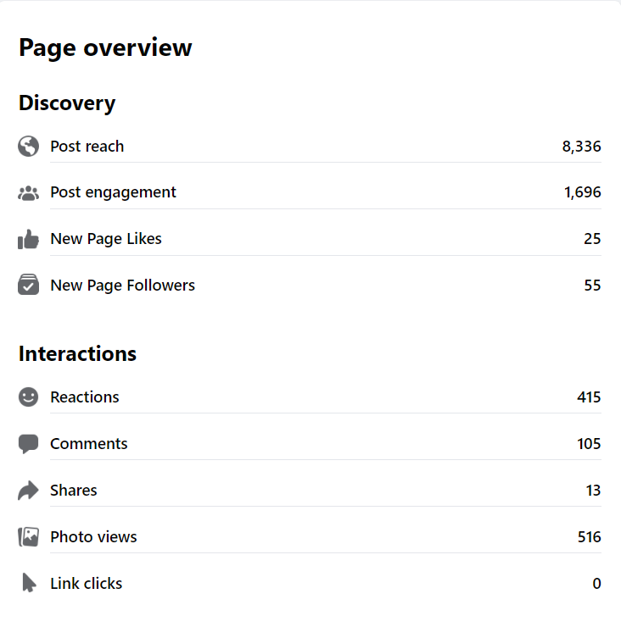Click the thumbs-up icon for New Page Likes

pyautogui.click(x=28, y=240)
